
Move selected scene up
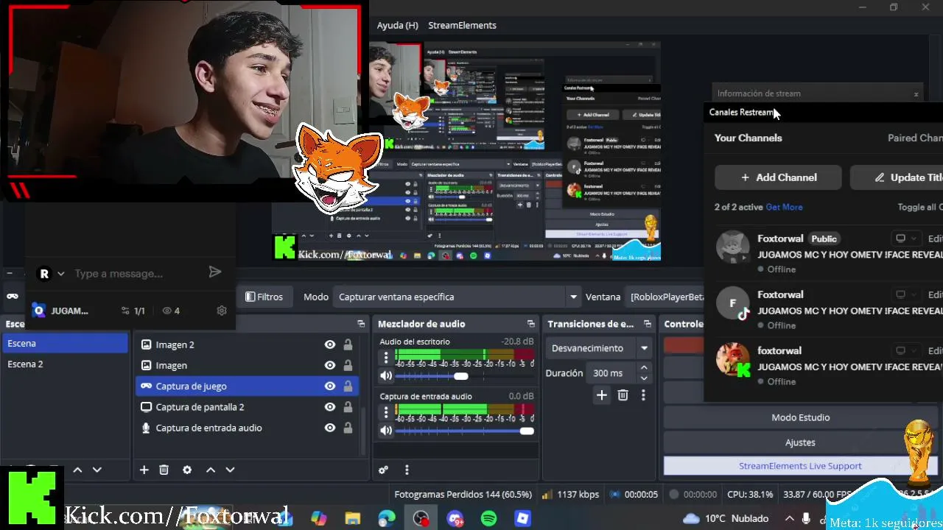click(x=77, y=470)
